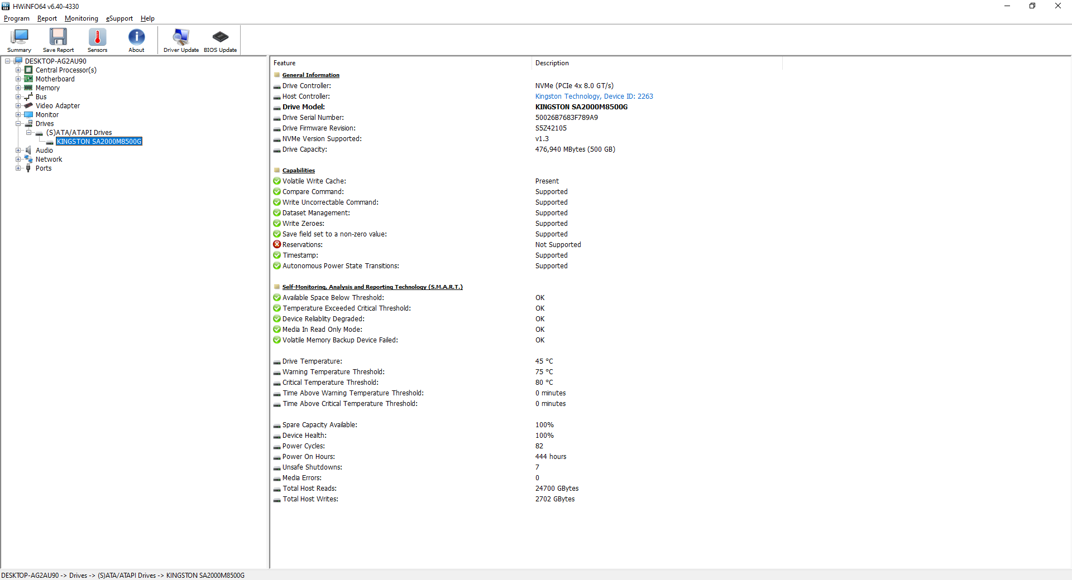Open the Program menu
Viewport: 1072px width, 580px height.
[x=17, y=18]
